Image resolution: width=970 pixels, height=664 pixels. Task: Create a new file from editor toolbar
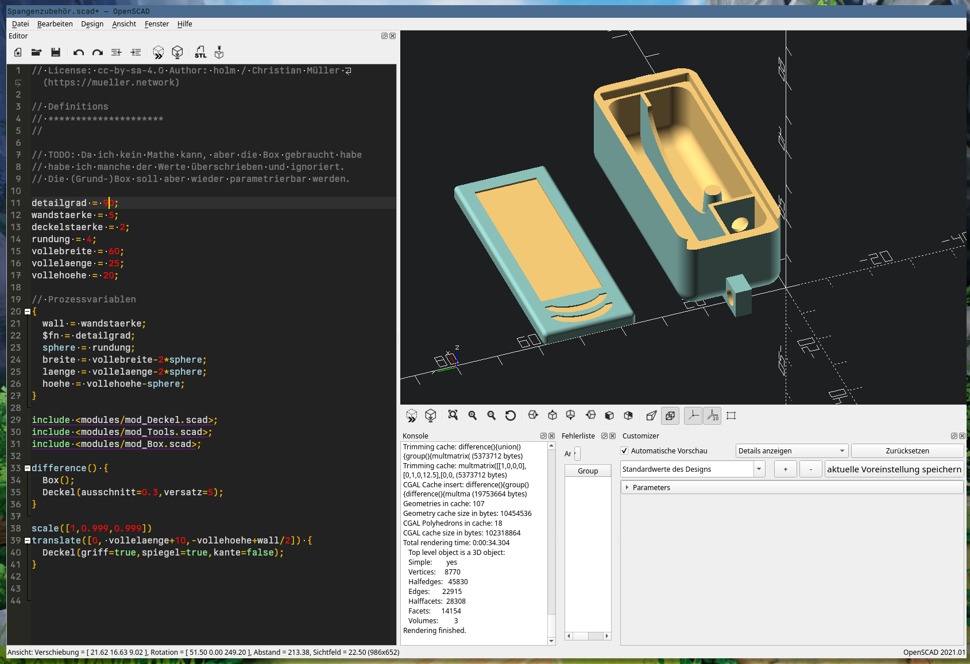click(x=18, y=53)
